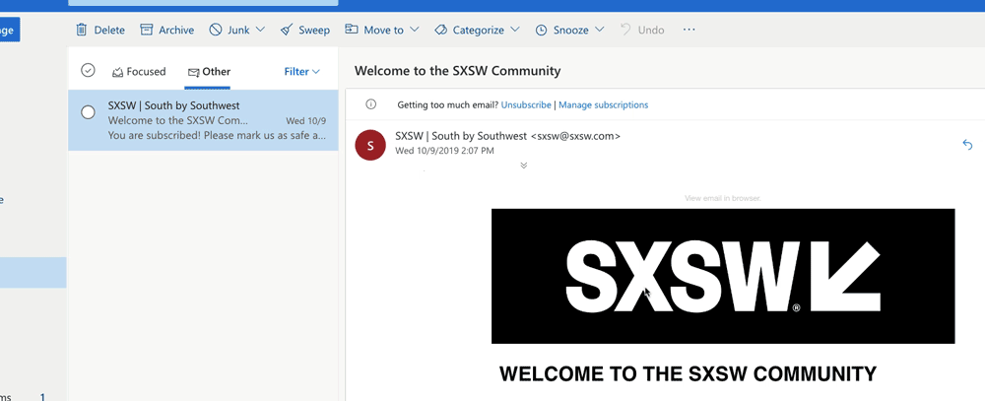Viewport: 985px width, 401px height.
Task: Expand the Move to dropdown
Action: pos(414,30)
